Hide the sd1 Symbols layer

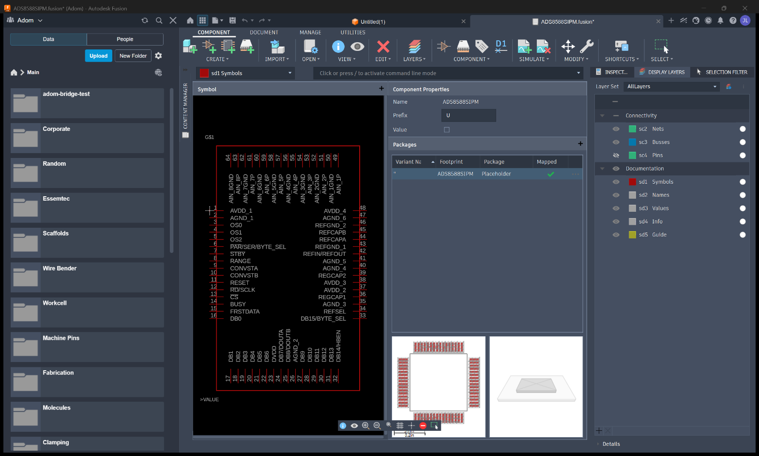616,182
